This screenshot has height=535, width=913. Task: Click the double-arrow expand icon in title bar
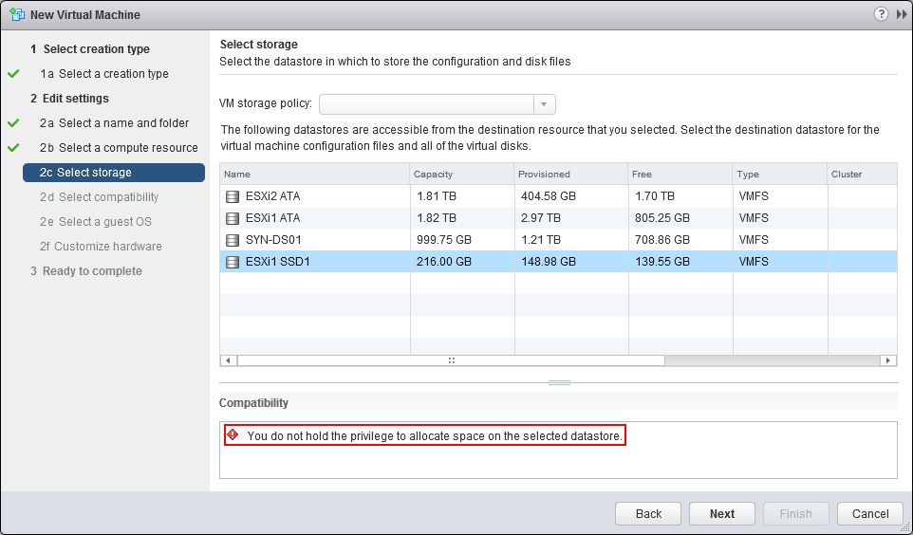[902, 14]
